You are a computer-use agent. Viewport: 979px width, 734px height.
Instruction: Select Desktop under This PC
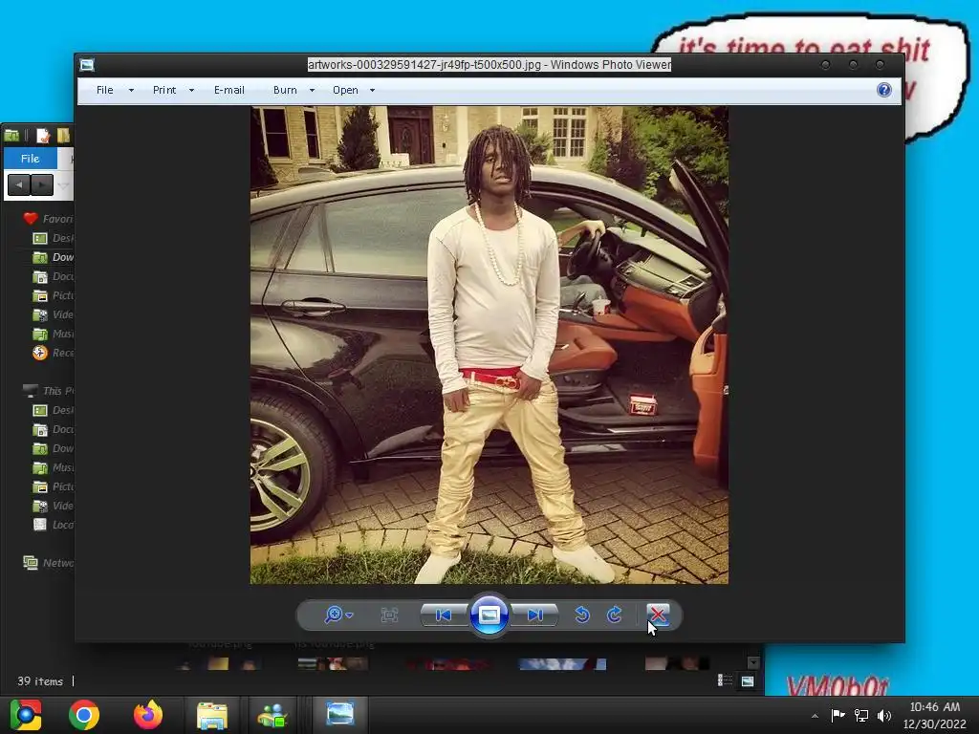click(54, 410)
